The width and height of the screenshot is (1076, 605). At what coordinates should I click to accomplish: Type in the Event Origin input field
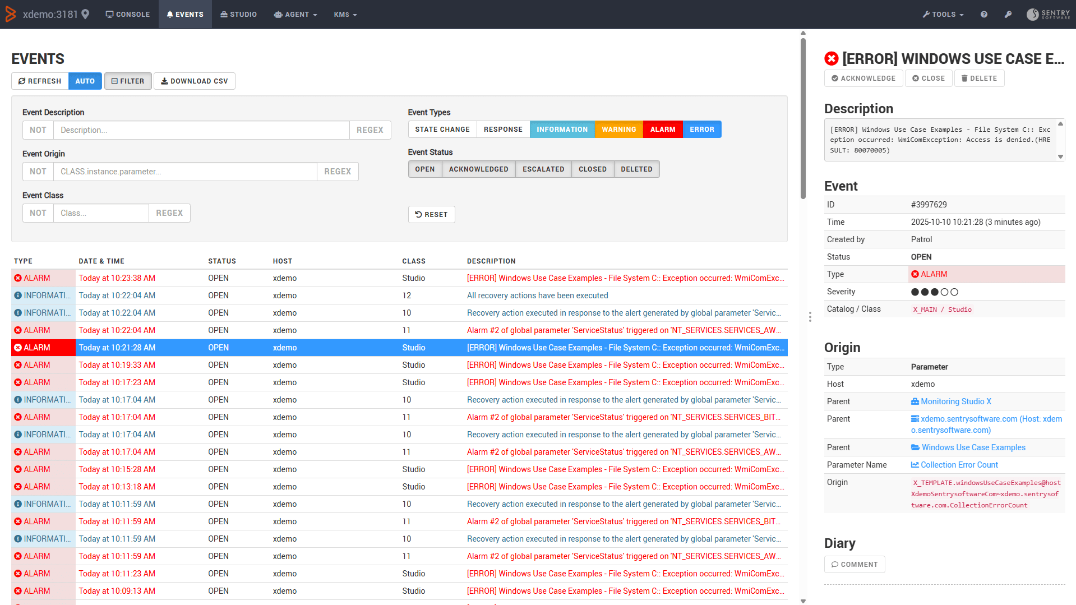pyautogui.click(x=185, y=172)
